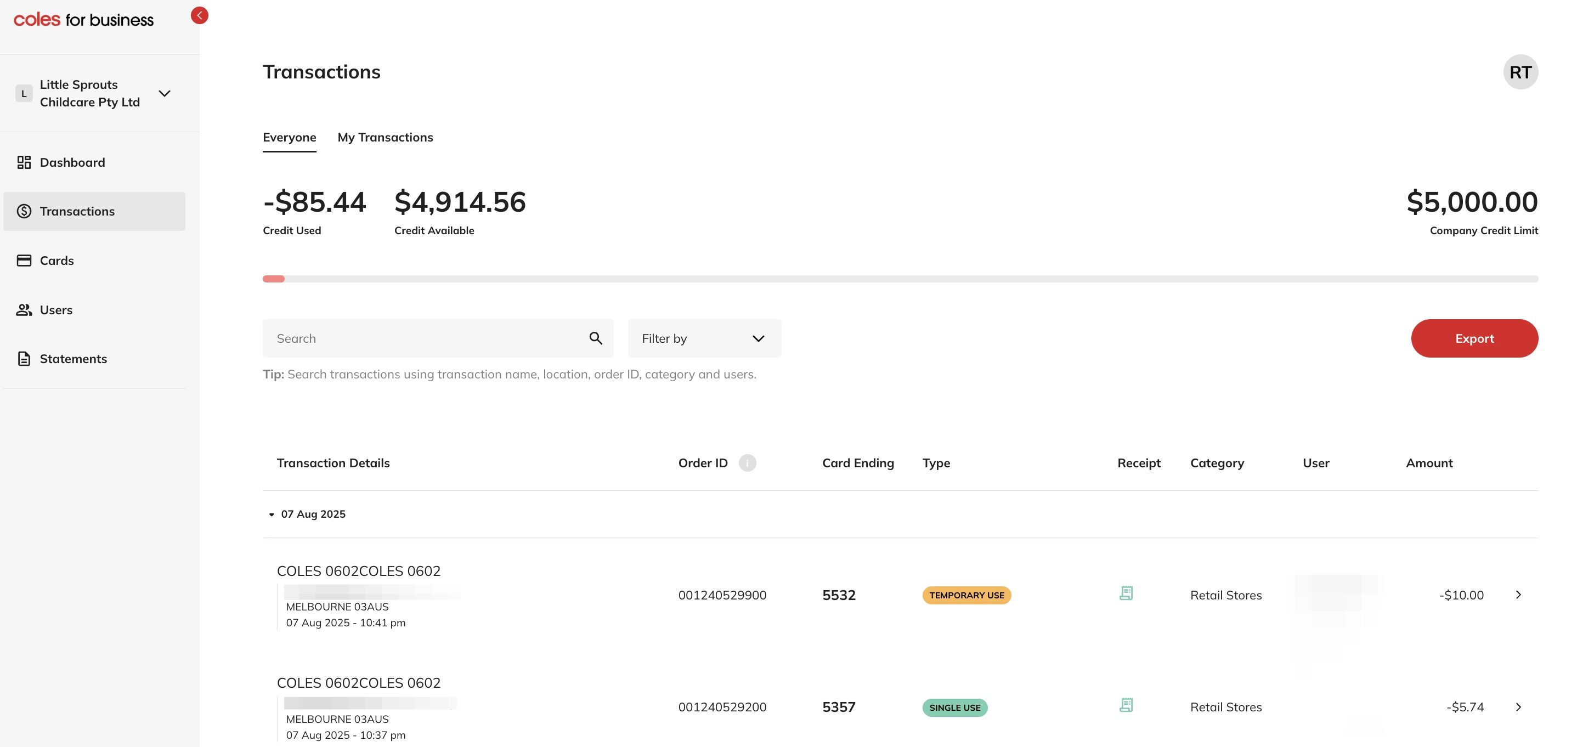
Task: Select the Everyone tab
Action: click(x=289, y=138)
